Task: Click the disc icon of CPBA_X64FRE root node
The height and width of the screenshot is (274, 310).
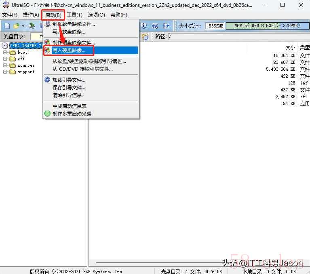Action: [5, 46]
